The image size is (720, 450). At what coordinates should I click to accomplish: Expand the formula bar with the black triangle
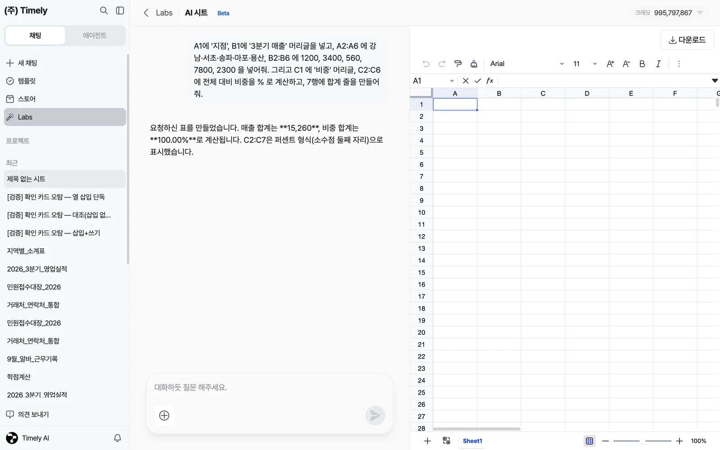pos(715,81)
